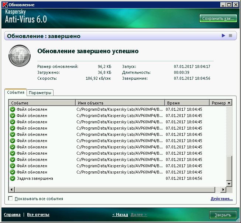This screenshot has height=223, width=241.
Task: Select the События tab
Action: [16, 92]
